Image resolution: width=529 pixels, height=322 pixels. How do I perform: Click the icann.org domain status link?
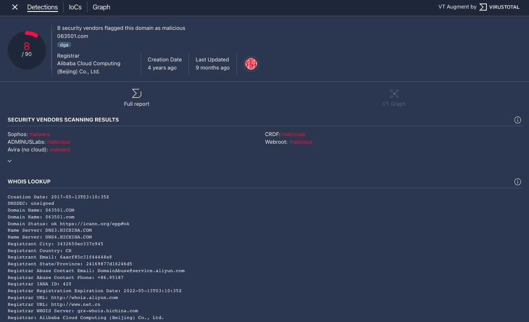[x=95, y=223]
